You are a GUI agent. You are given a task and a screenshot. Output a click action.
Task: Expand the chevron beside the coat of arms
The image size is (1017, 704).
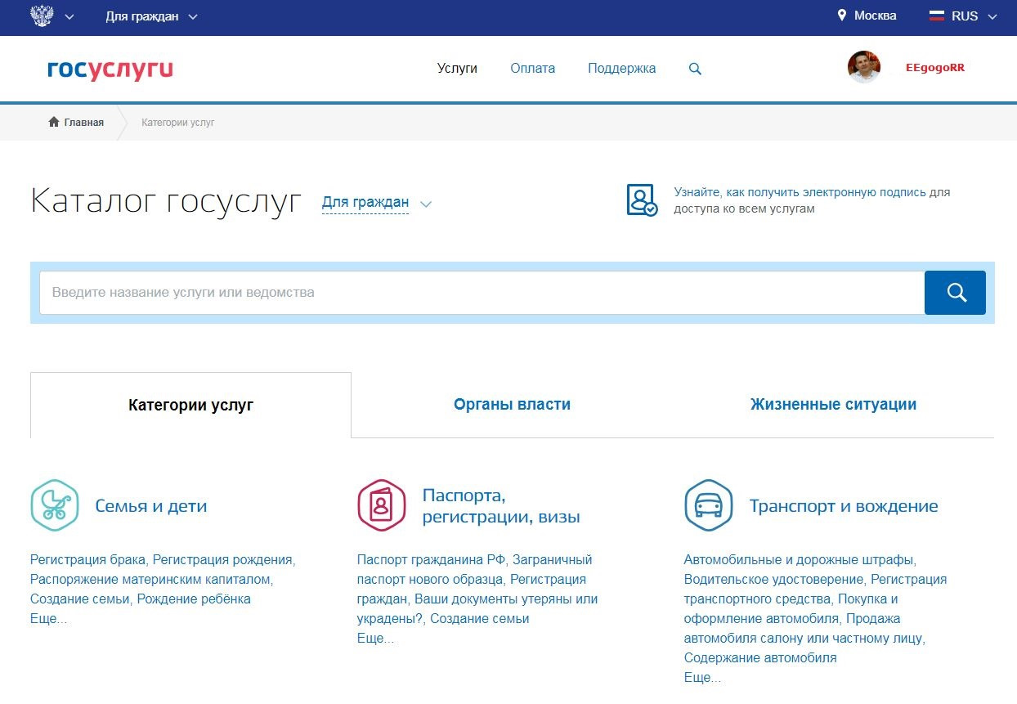(x=69, y=16)
